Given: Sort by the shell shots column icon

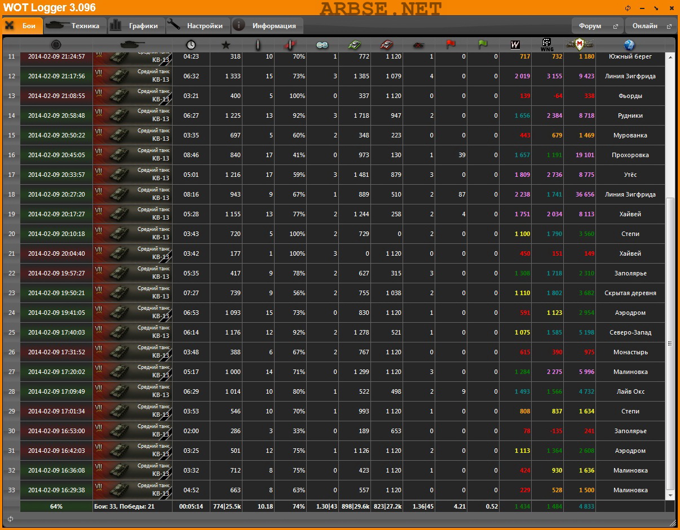Looking at the screenshot, I should [258, 44].
